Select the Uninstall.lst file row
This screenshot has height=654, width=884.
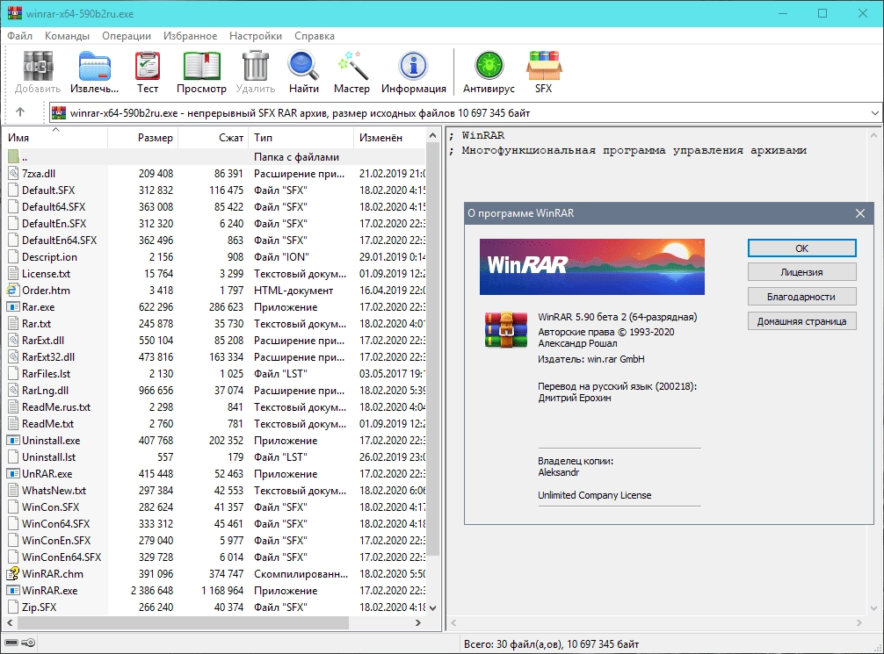(216, 456)
